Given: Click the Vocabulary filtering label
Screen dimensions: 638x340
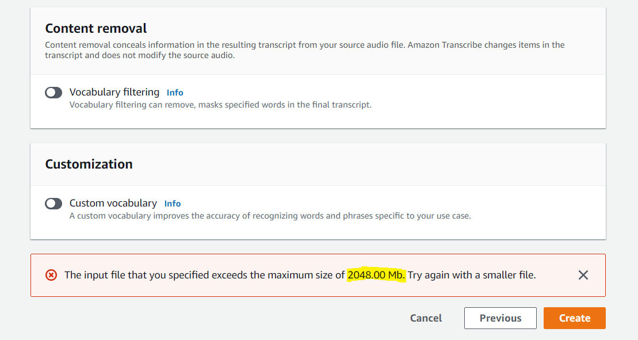Looking at the screenshot, I should point(114,92).
